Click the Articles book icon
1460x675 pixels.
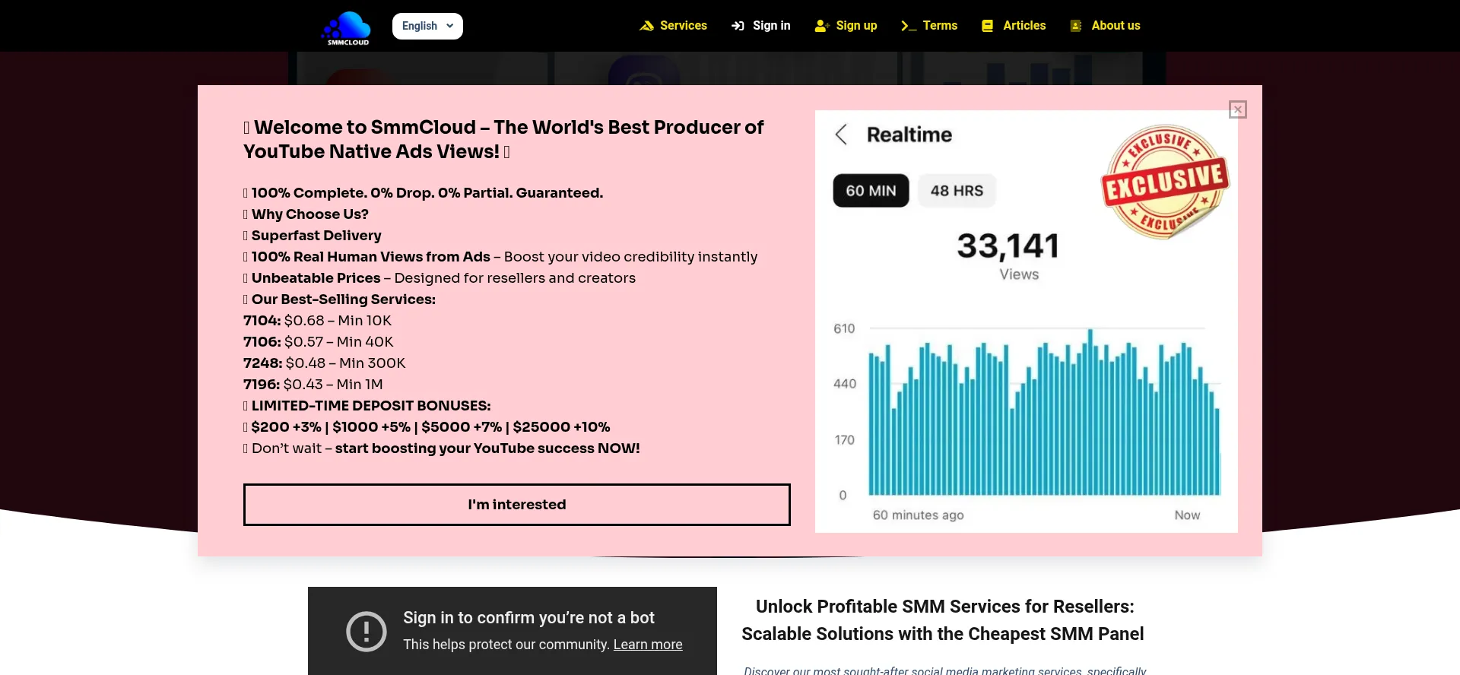(987, 26)
